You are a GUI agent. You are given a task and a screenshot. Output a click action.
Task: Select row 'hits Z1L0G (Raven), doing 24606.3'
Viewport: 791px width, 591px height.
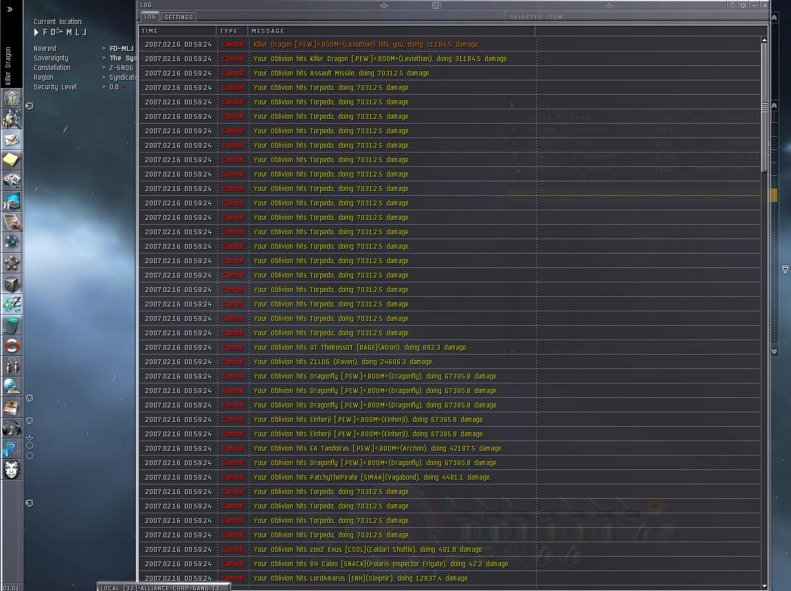pos(449,361)
